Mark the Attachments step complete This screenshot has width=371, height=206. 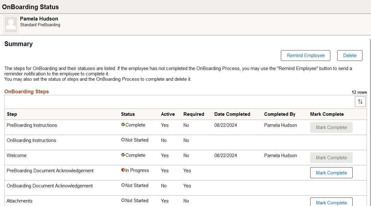click(x=331, y=202)
